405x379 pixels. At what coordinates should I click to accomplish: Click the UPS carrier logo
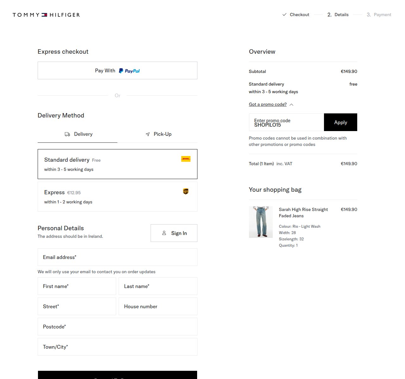[186, 191]
